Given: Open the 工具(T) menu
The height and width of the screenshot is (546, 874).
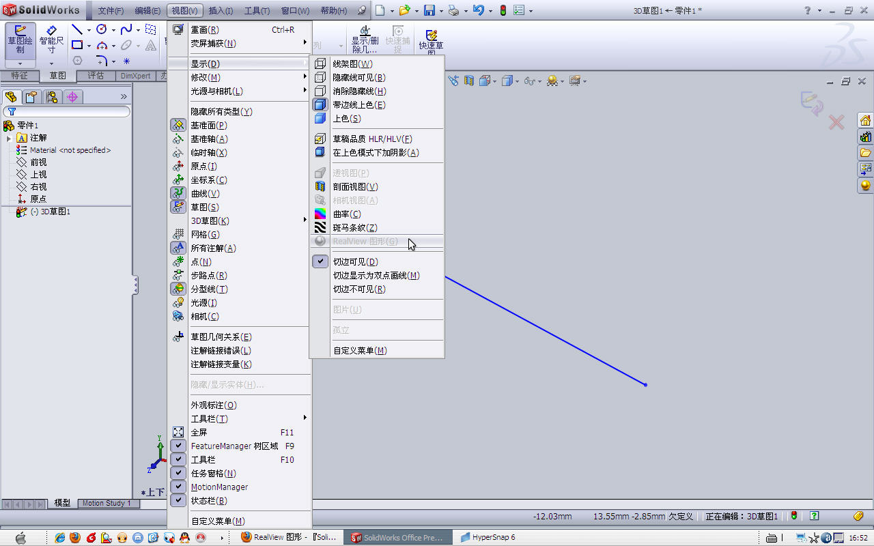Looking at the screenshot, I should pos(257,11).
